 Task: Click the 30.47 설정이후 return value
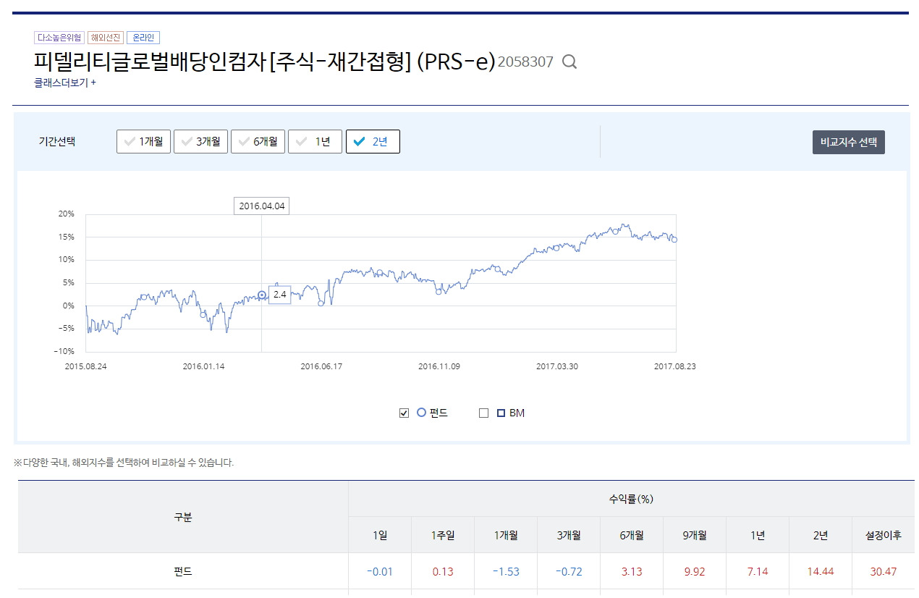[883, 571]
